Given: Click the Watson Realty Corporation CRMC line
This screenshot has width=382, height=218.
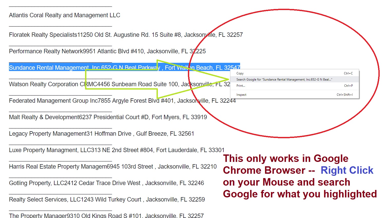Looking at the screenshot, I should point(120,84).
